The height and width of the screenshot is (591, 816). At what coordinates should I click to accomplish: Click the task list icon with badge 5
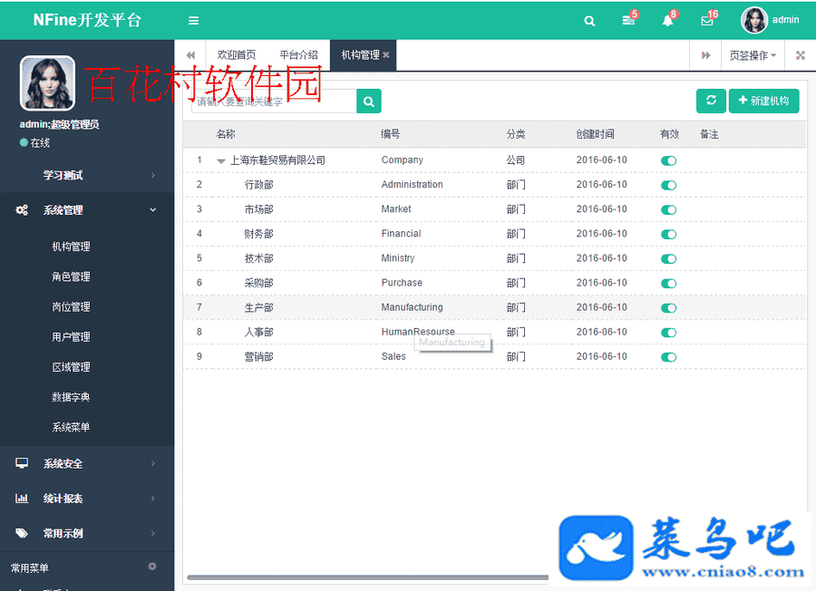(628, 20)
